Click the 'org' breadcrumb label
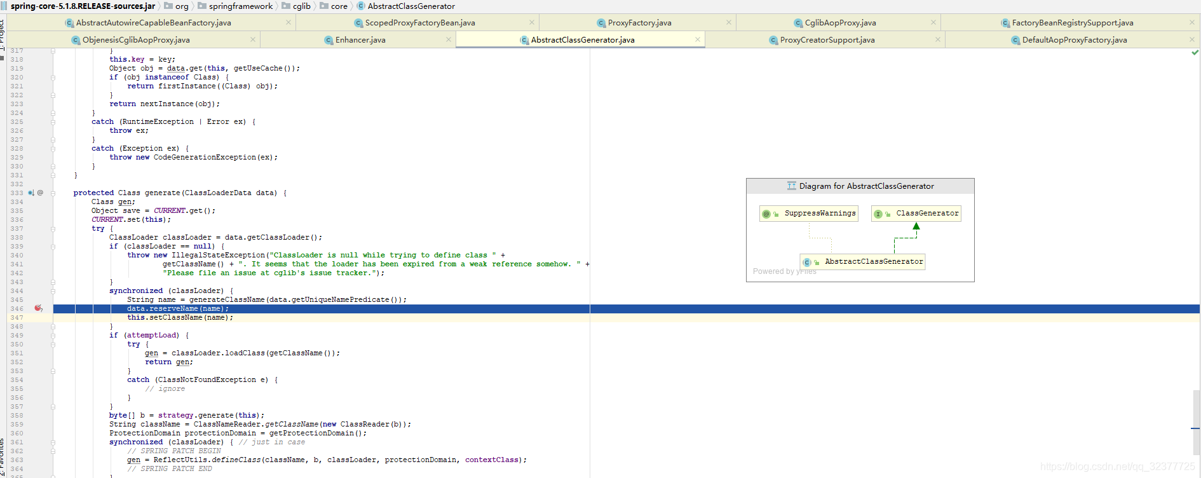The height and width of the screenshot is (478, 1201). click(x=182, y=6)
